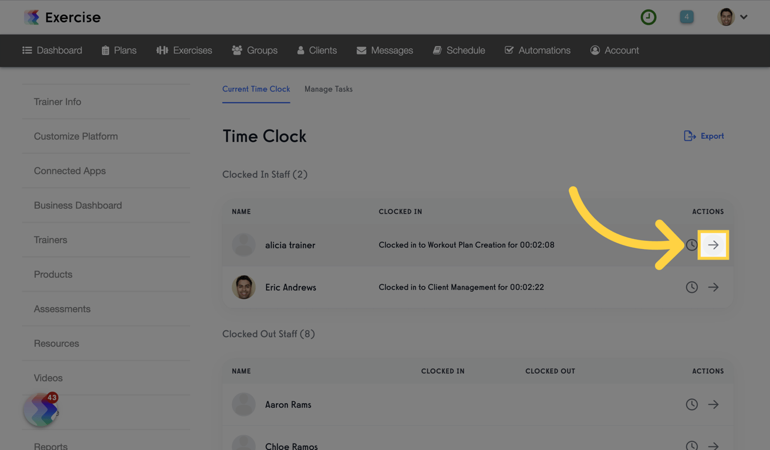Open Connected Apps settings
Screen dimensions: 770x450
70,171
